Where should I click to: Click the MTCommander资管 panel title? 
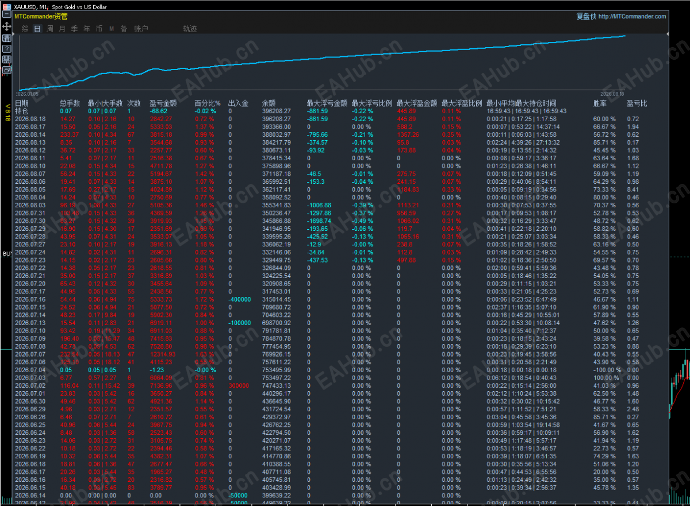(x=41, y=17)
